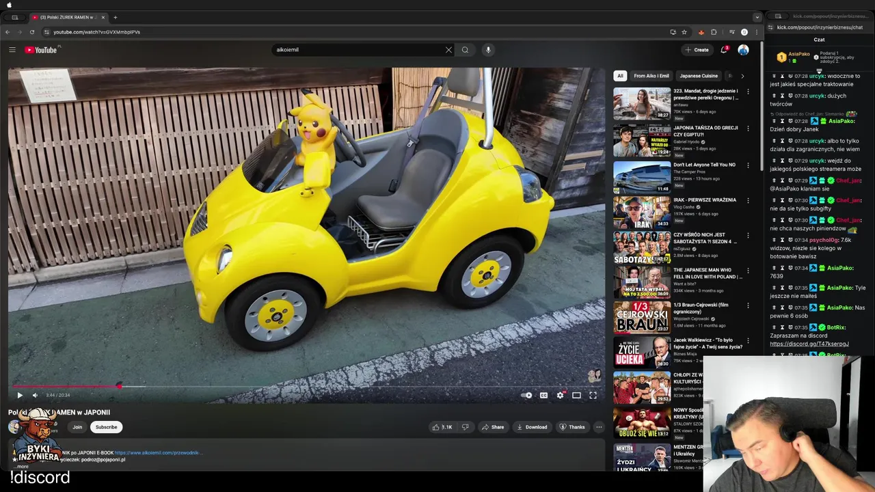The image size is (875, 492).
Task: Open the player settings gear
Action: [x=561, y=395]
